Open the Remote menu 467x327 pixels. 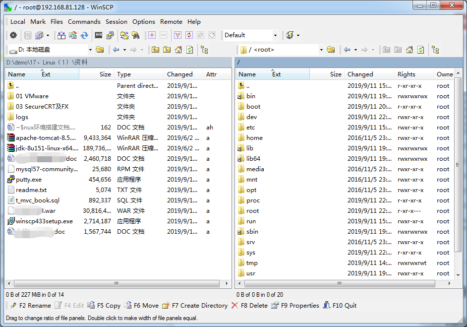(x=171, y=22)
